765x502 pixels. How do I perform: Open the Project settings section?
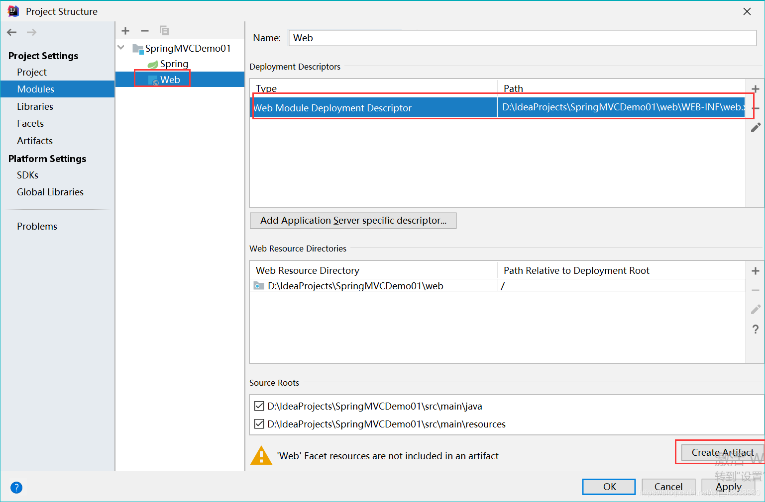[32, 72]
